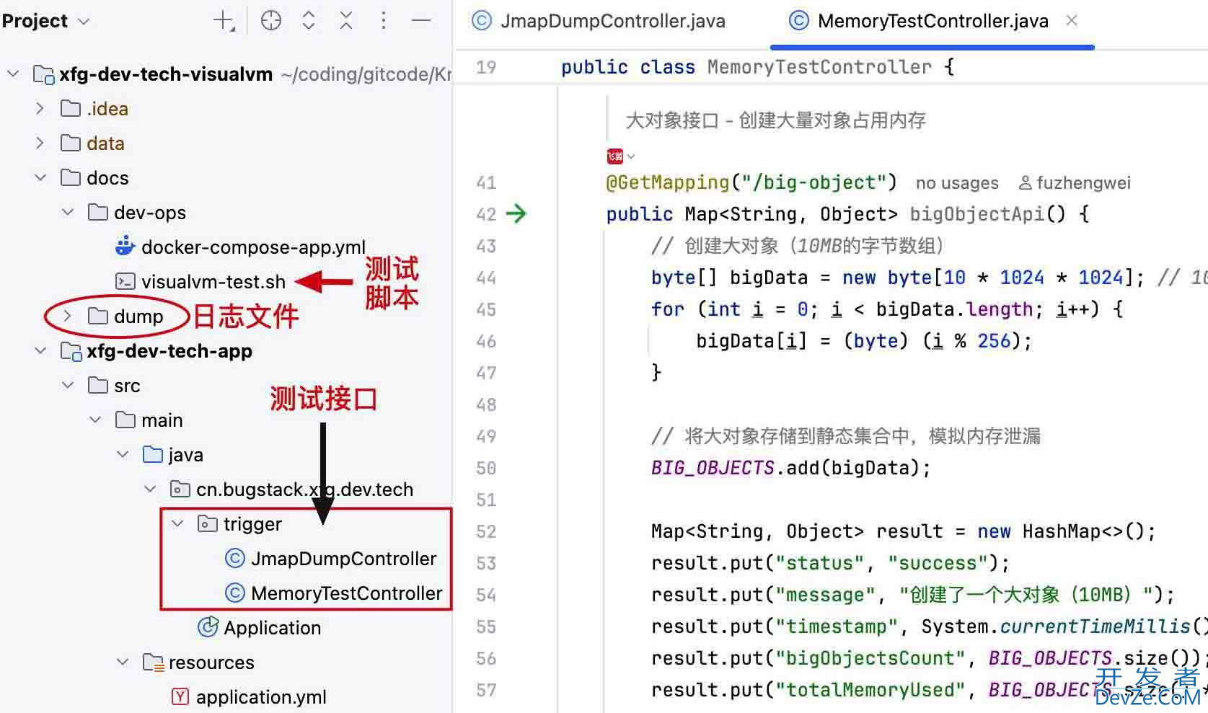Click the HashMap<>() constructor on line 52
This screenshot has width=1208, height=713.
[1083, 531]
